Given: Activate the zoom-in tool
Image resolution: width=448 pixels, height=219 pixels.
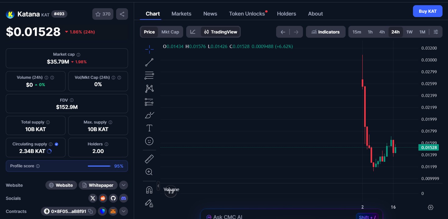Looking at the screenshot, I should pyautogui.click(x=149, y=172).
